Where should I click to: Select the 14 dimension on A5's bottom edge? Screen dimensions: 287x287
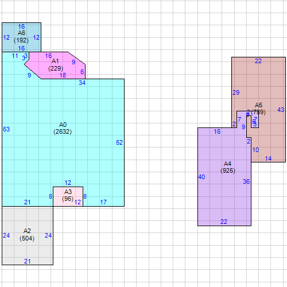tap(268, 158)
